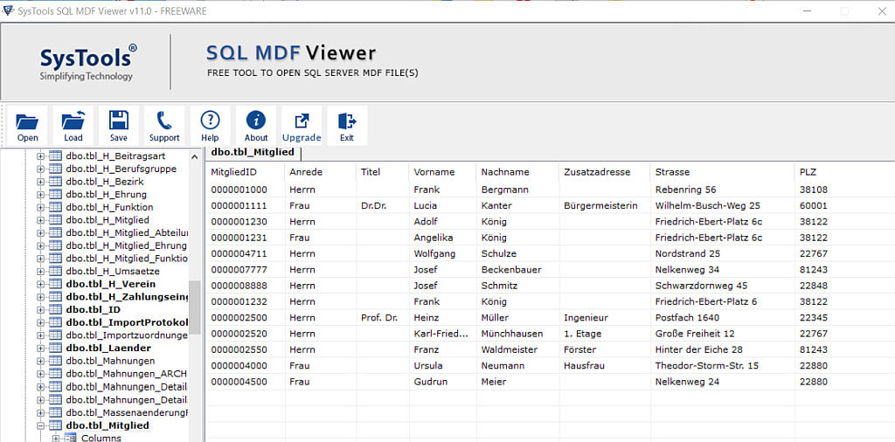
Task: Select dbo.tbl_Mahnungen table in the tree
Action: tap(110, 361)
